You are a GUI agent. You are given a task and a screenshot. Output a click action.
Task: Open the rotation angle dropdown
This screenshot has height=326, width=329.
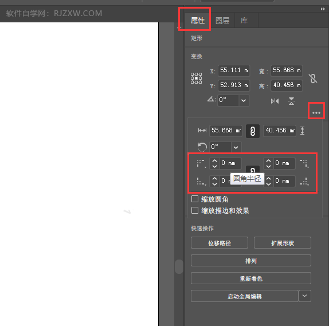(x=244, y=100)
